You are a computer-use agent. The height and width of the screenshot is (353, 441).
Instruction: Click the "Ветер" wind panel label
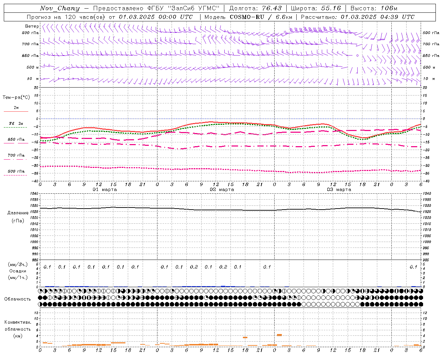32,26
